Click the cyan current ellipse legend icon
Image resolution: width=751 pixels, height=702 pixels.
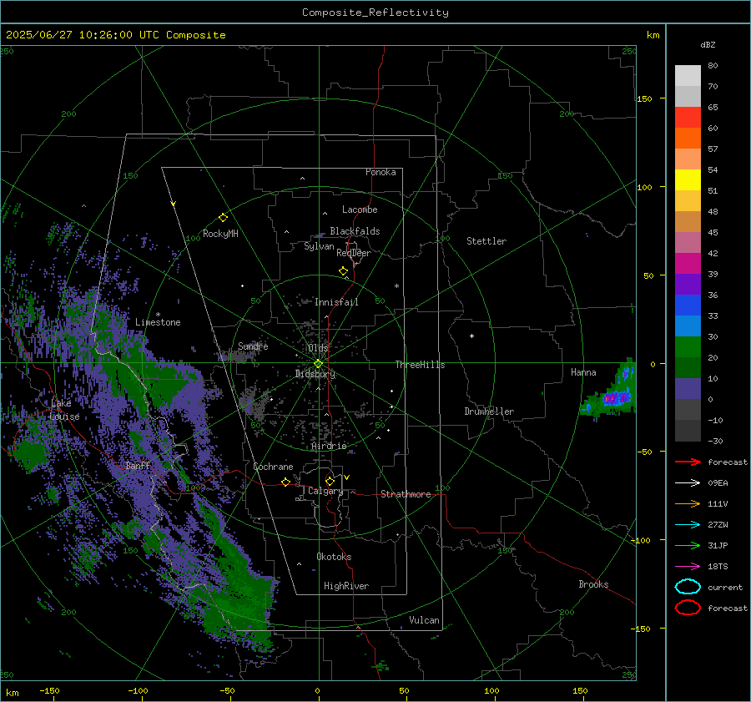click(x=688, y=587)
